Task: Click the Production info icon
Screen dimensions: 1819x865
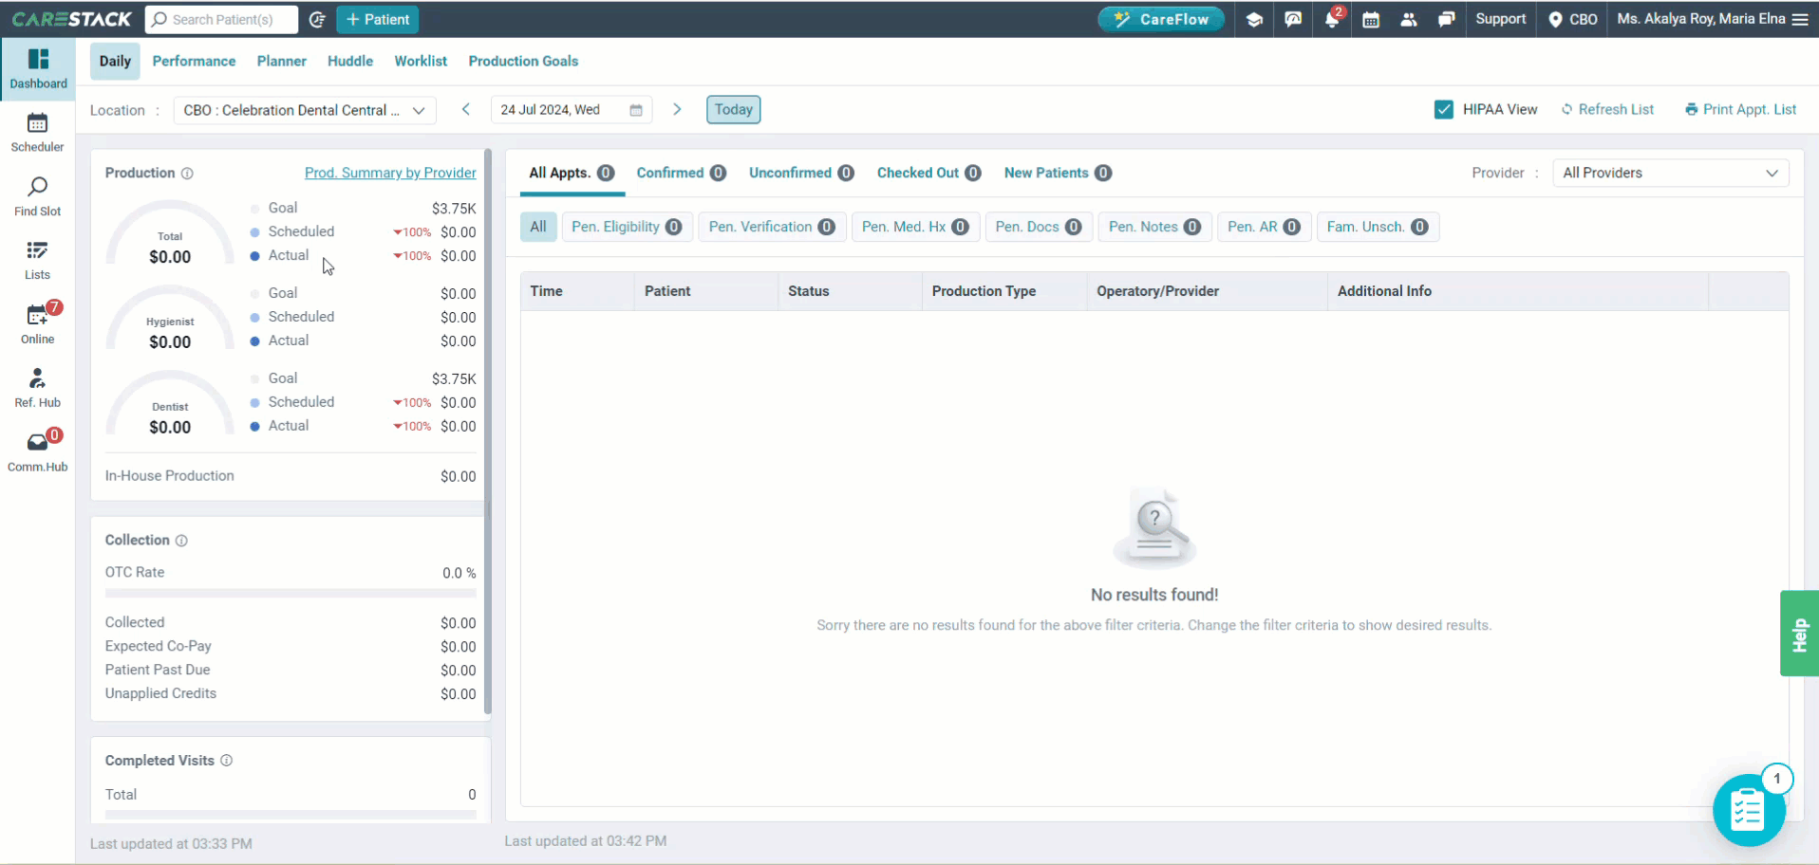Action: [x=187, y=174]
